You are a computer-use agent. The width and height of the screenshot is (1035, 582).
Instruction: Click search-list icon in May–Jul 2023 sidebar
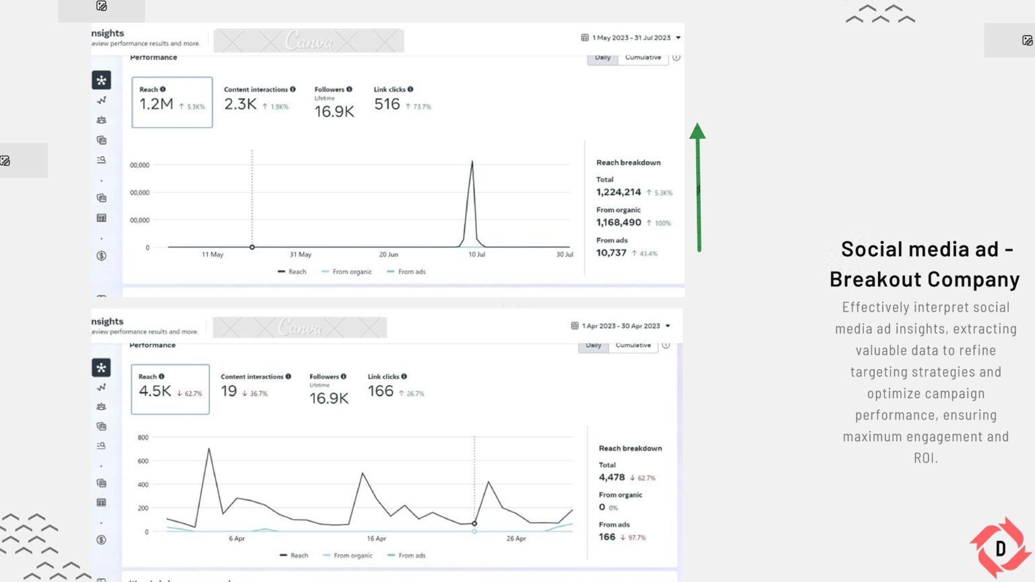[101, 160]
